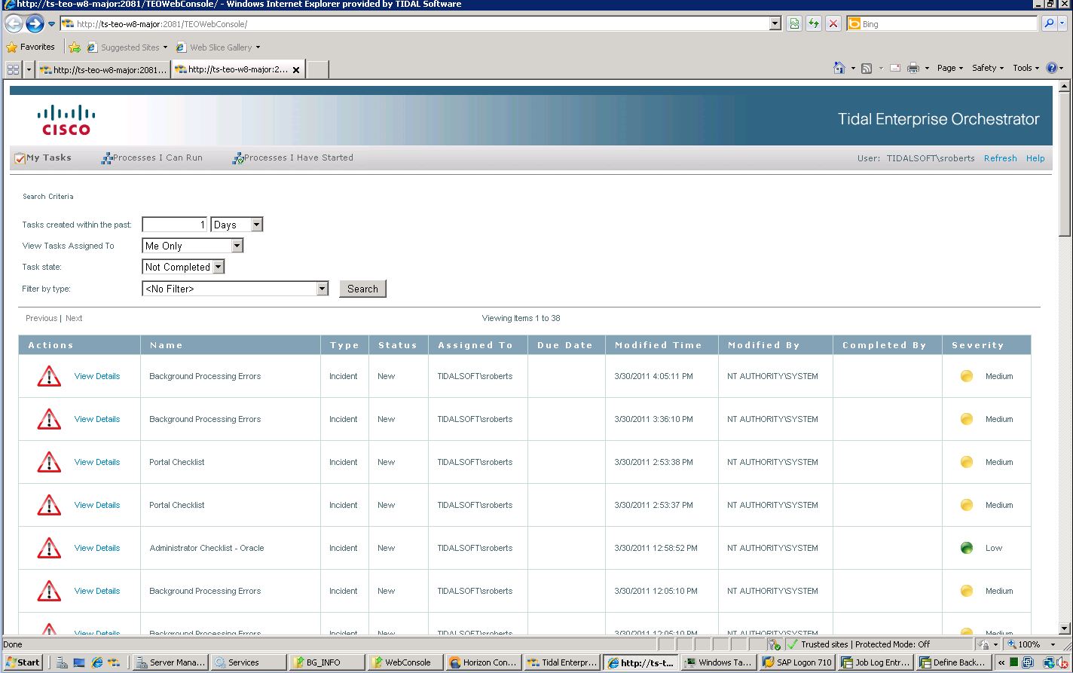Expand the tab list arrow beside Quick Tabs

click(29, 69)
